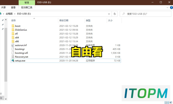Open the 驱动器工具 ribbon tab

(x=27, y=8)
